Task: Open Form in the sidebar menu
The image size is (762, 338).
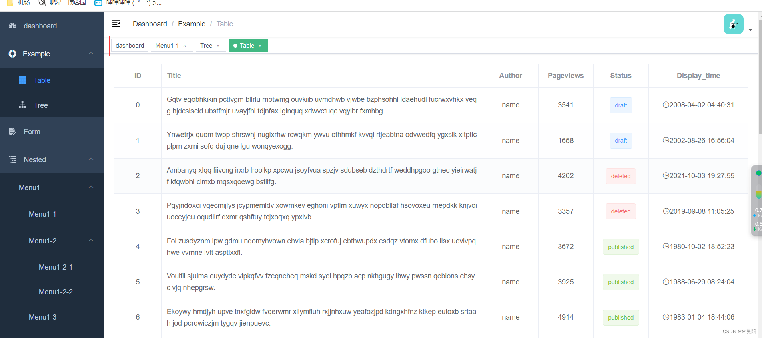Action: 52,131
